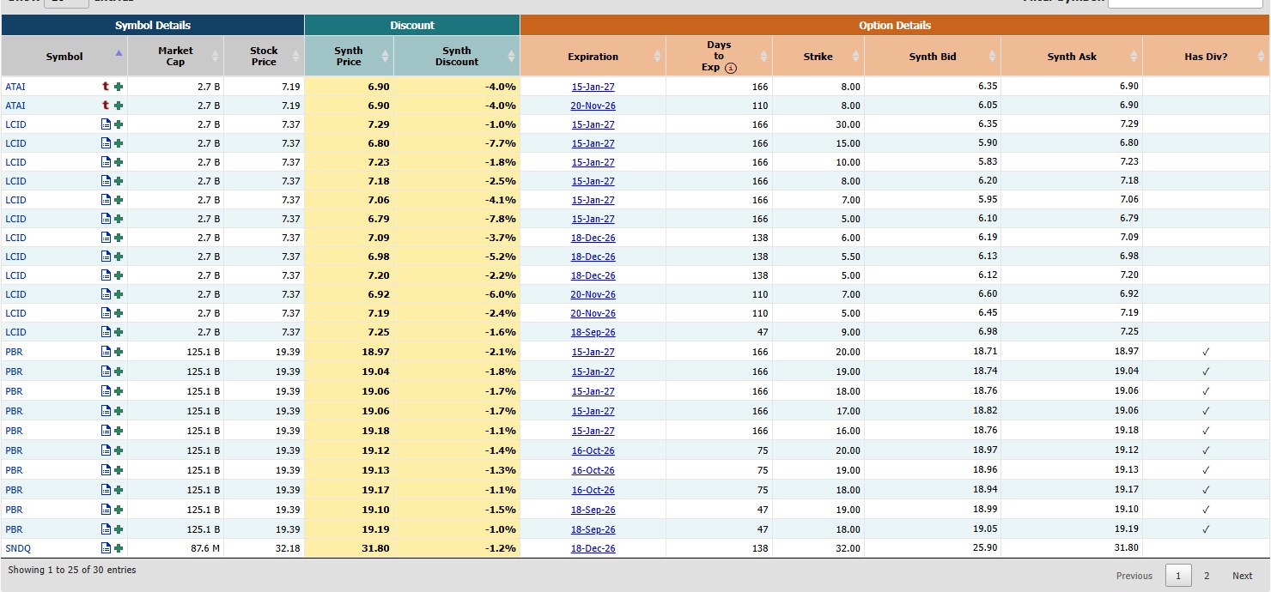Go to the Previous page
Screen dimensions: 1271x592
point(1134,576)
